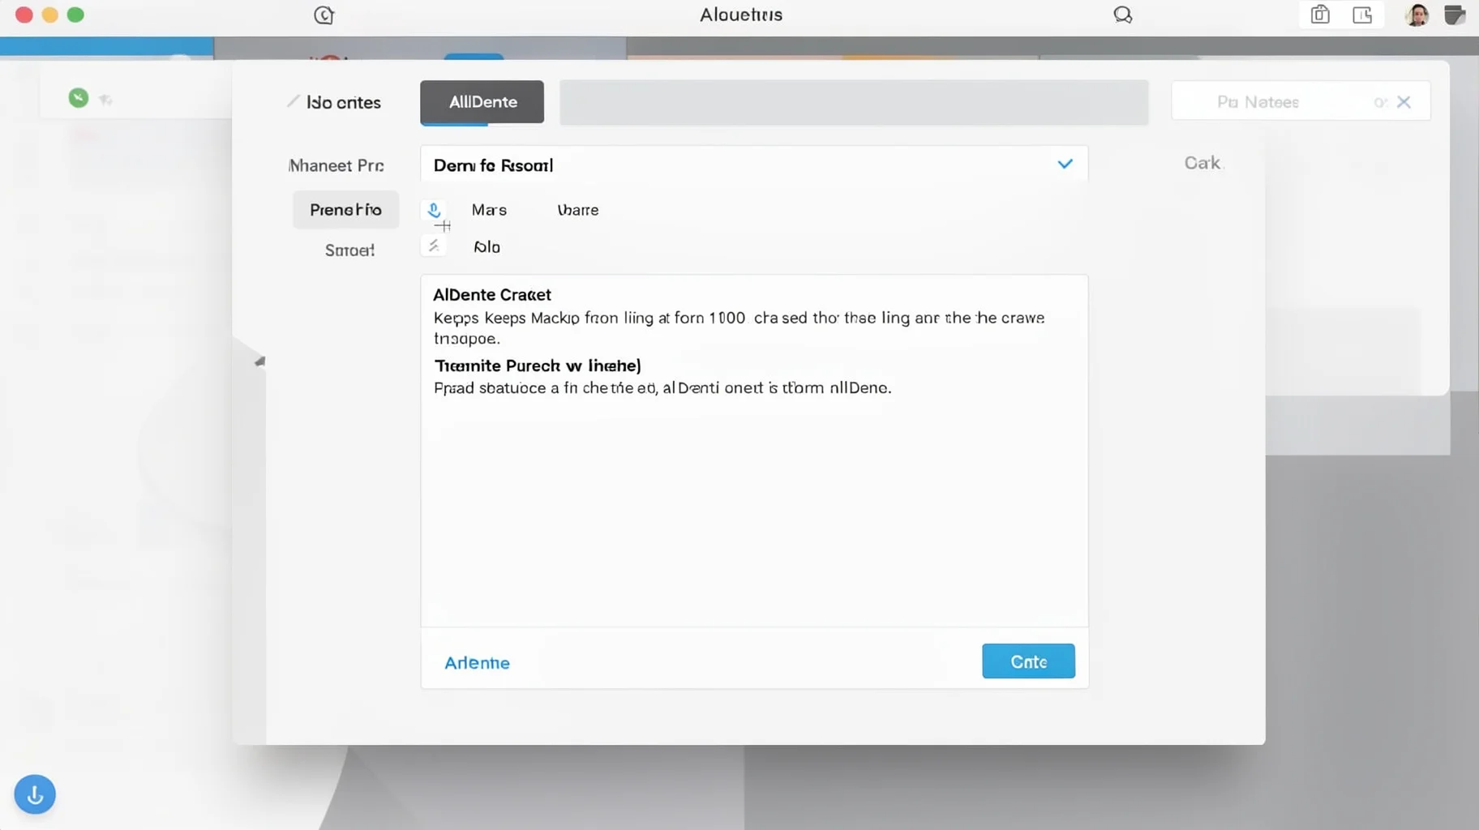Click the Nlo option
This screenshot has width=1479, height=830.
click(x=487, y=247)
